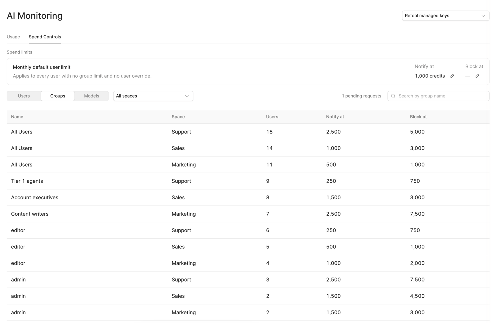
Task: Click the 14 users count cell
Action: 269,148
